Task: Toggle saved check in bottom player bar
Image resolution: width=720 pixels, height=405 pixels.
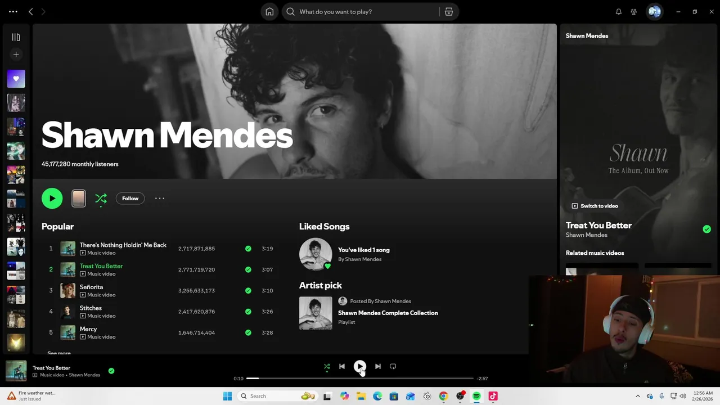Action: [x=111, y=371]
